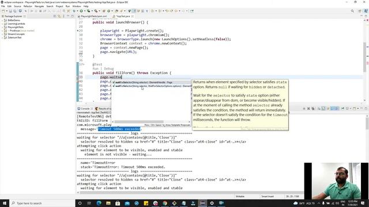The height and width of the screenshot is (207, 369).
Task: Open the Refactor menu
Action: 28,6
